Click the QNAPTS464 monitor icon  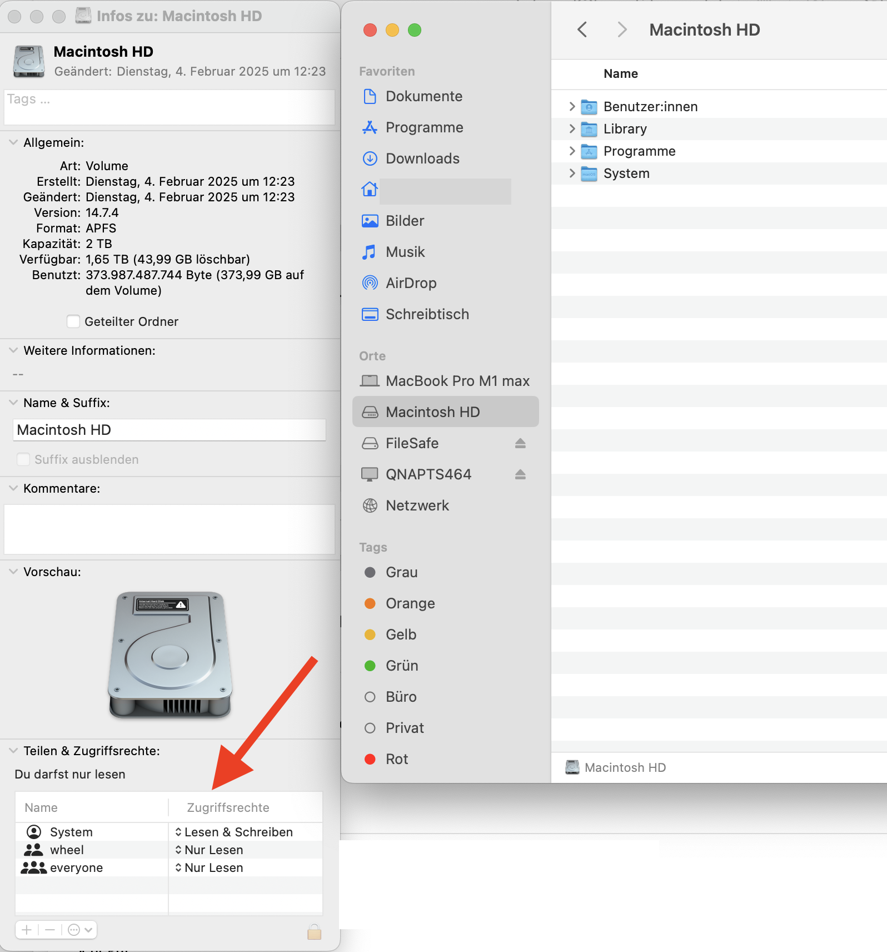coord(370,474)
